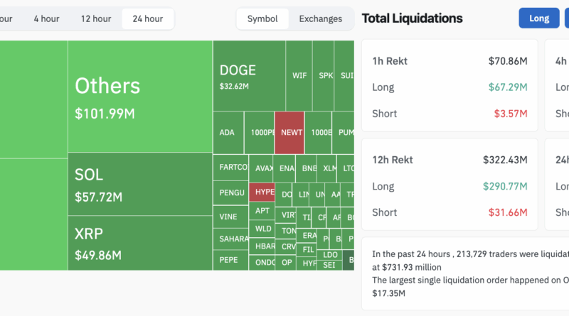Select the SAHARA heatmap tile
This screenshot has height=316, width=569.
[x=230, y=239]
